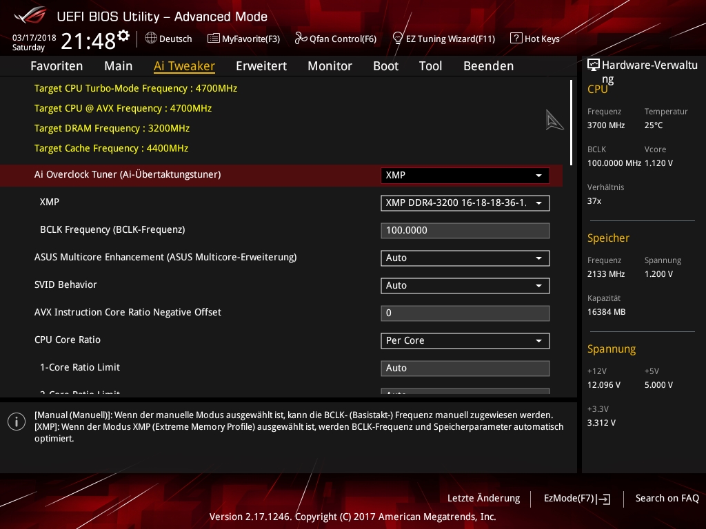Click the Kapazität value 16384 MB
Screen dimensions: 706x529
click(607, 312)
